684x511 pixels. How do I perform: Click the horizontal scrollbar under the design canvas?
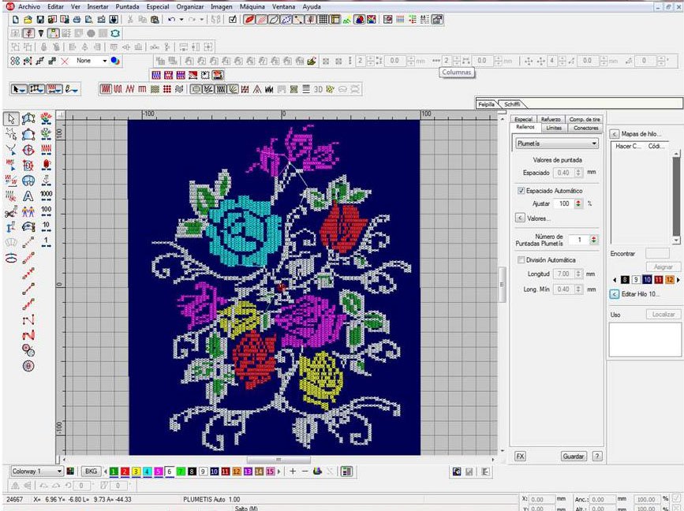278,460
